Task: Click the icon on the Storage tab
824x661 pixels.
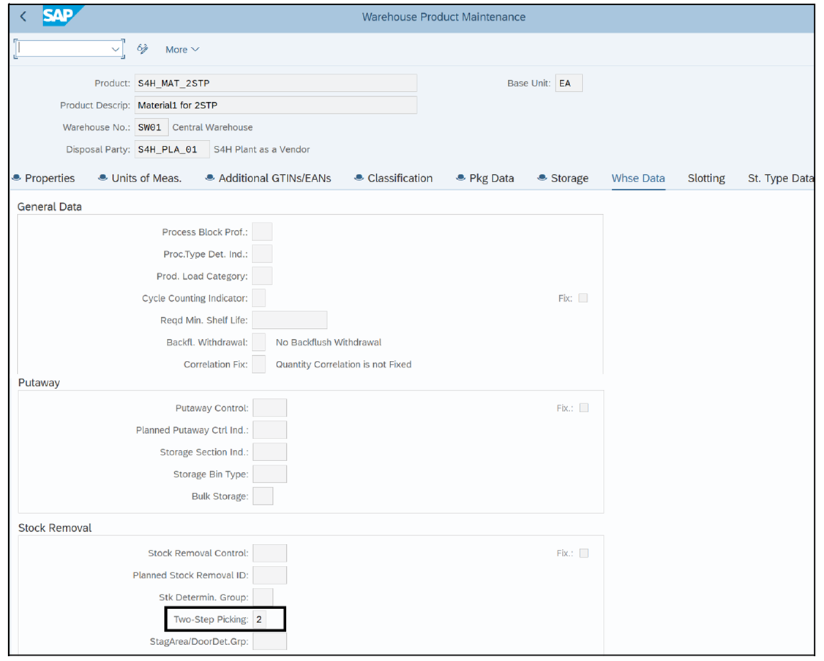Action: coord(542,177)
